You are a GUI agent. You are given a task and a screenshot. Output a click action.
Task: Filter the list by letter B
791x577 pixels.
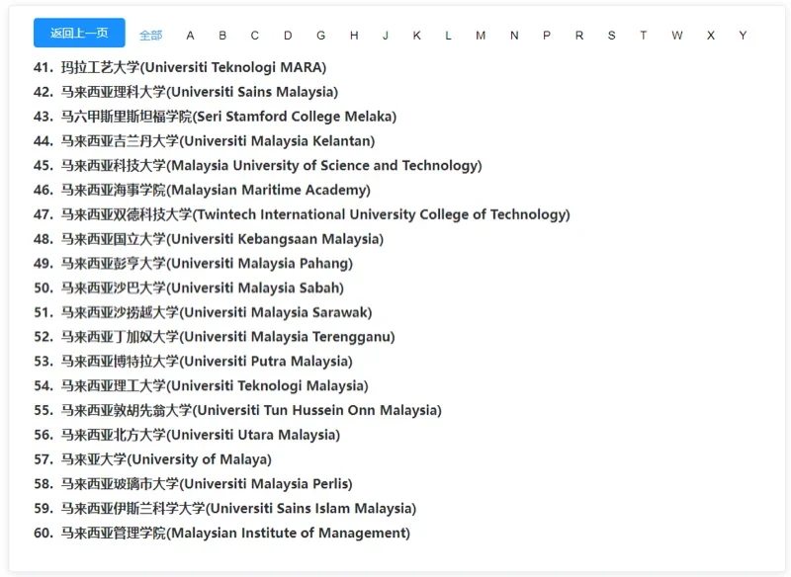point(222,36)
